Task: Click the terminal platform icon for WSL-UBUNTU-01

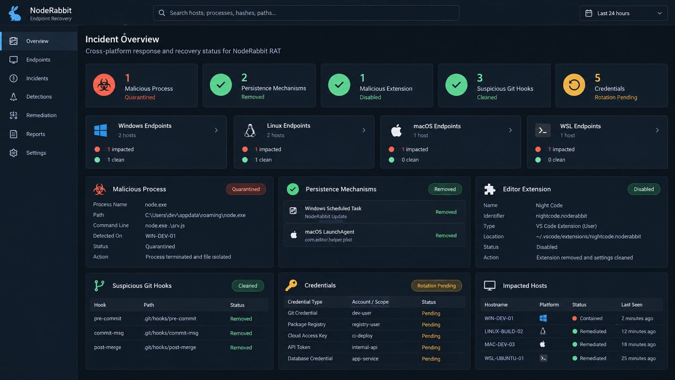Action: point(543,358)
